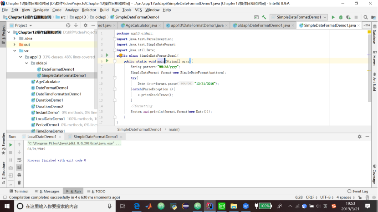The width and height of the screenshot is (378, 212).
Task: Switch to the AgeCalculator.java editor tab
Action: (141, 25)
